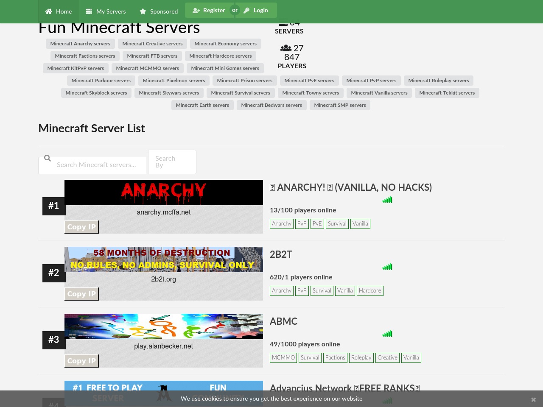Dismiss the cookie notice with X
Viewport: 543px width, 407px height.
coord(534,399)
